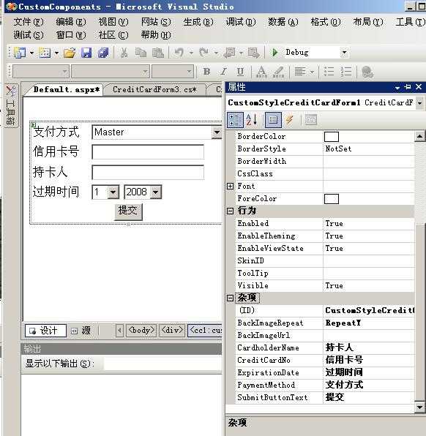Open the 文件(F) menu
The height and width of the screenshot is (436, 426).
click(x=29, y=22)
